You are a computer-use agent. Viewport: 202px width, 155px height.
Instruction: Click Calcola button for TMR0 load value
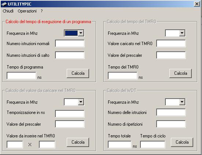point(78,142)
